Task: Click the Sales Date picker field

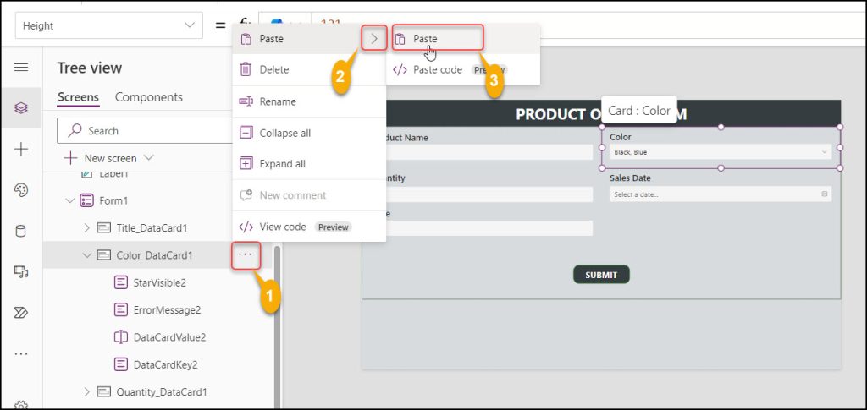Action: pos(721,194)
